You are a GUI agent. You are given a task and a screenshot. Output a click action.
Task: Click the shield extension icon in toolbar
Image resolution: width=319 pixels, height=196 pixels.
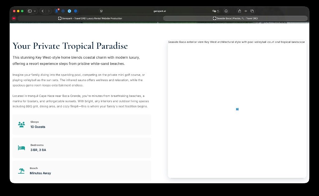[63, 11]
